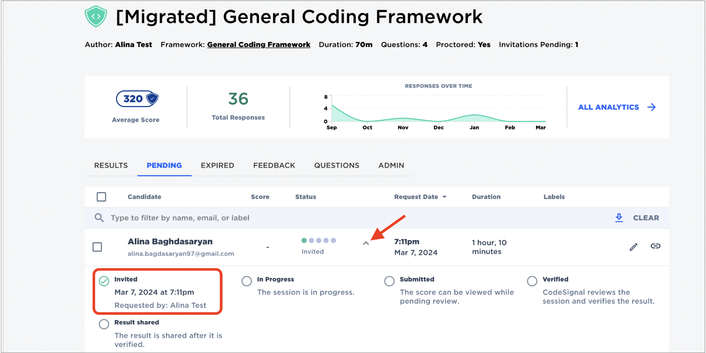Click the candidate name Alina Baghdasaryan

click(x=170, y=241)
